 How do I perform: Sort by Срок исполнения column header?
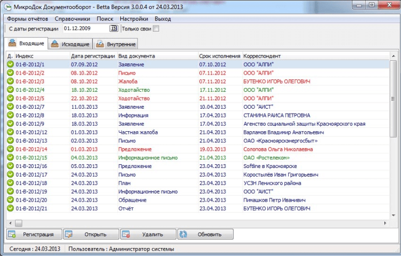(x=220, y=56)
